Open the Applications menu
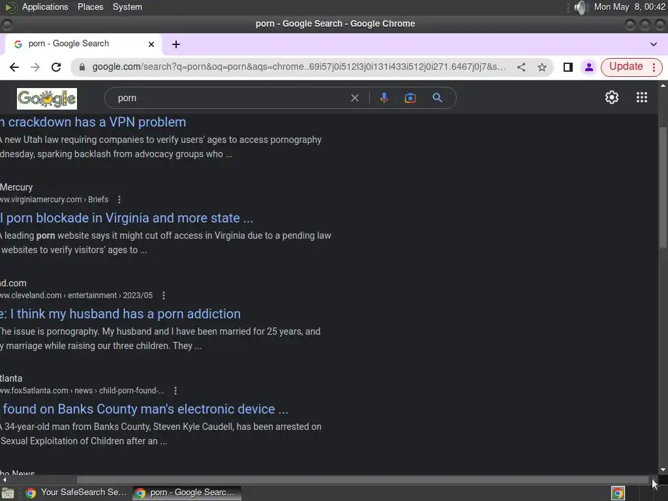Screen dimensions: 668x501 [x=45, y=7]
